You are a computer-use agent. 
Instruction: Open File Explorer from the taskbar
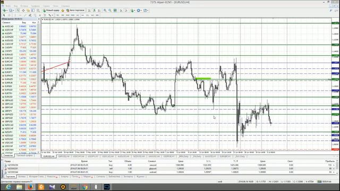[19, 187]
